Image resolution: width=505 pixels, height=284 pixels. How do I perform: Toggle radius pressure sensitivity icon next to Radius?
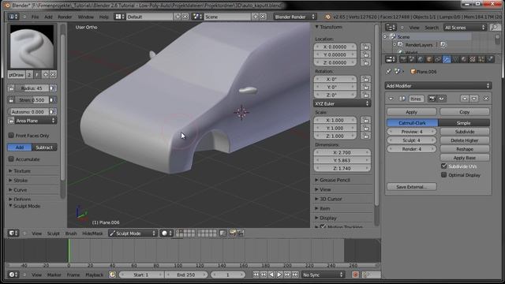[53, 88]
